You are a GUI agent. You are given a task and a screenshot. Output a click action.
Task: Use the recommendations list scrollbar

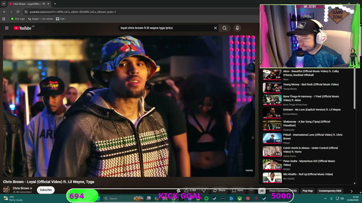tap(354, 89)
